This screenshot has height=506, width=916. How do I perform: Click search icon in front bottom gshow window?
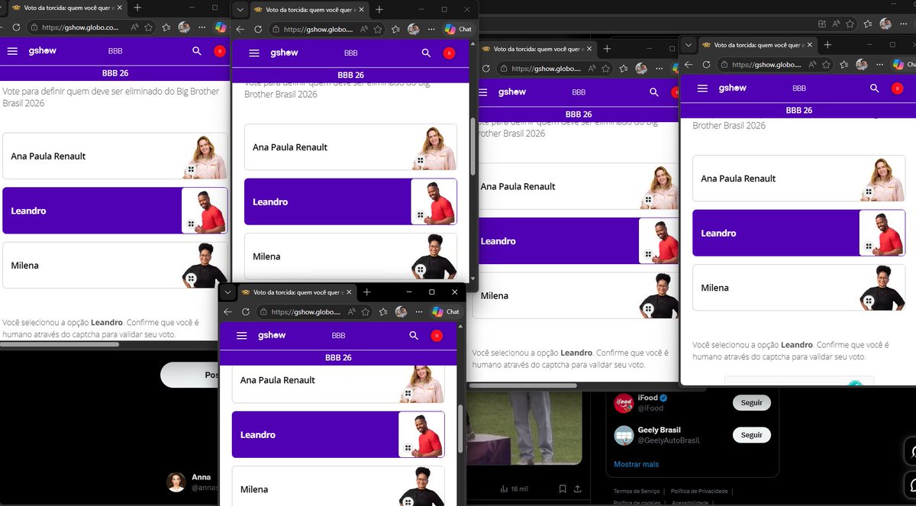click(414, 336)
